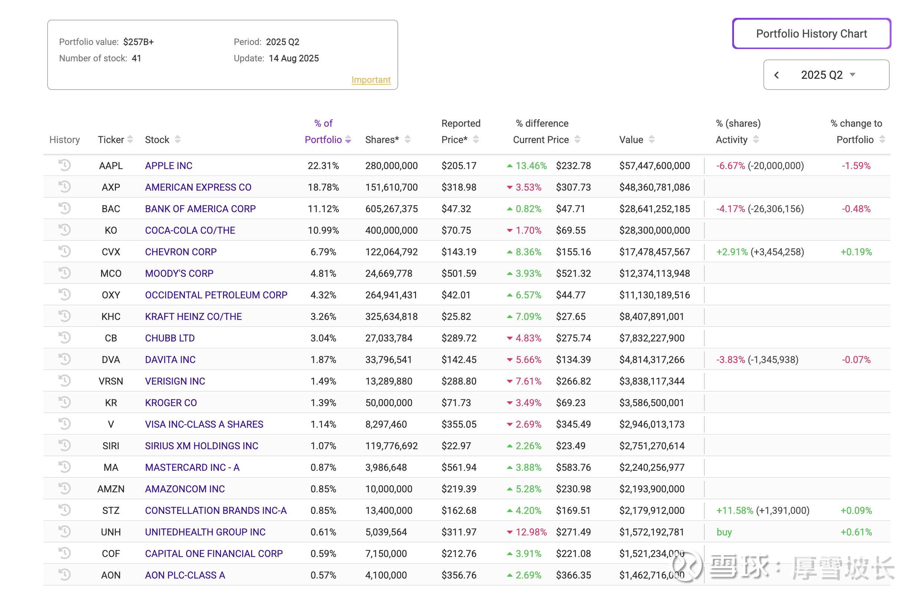This screenshot has width=922, height=596.
Task: Open history icon for Sirius XM row
Action: click(x=65, y=446)
